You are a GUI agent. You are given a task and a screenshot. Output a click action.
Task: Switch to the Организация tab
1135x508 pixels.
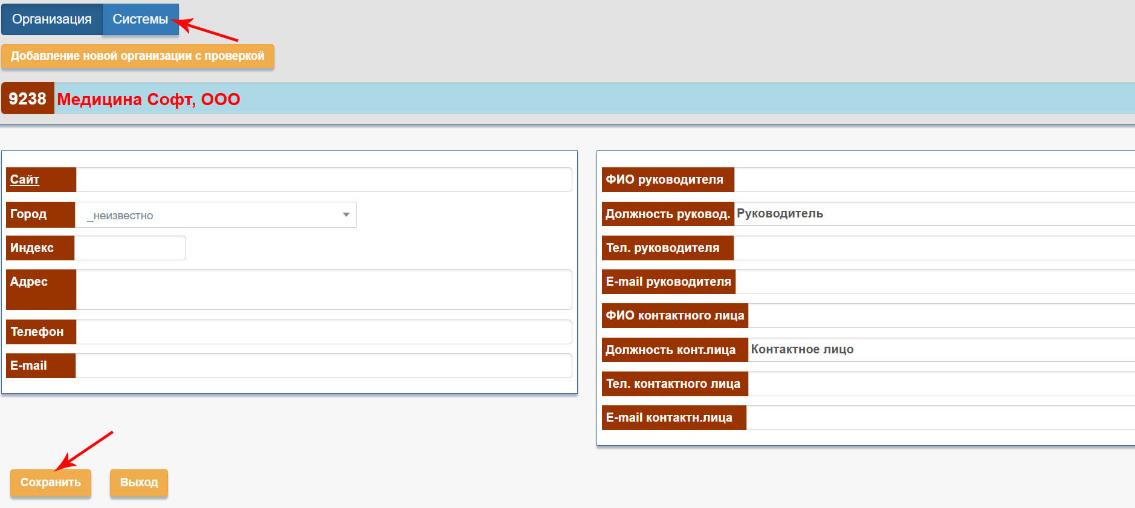click(x=52, y=19)
